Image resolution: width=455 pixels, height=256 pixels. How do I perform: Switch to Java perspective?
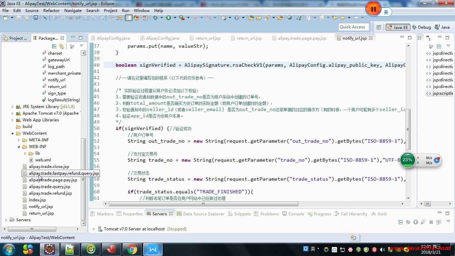442,27
